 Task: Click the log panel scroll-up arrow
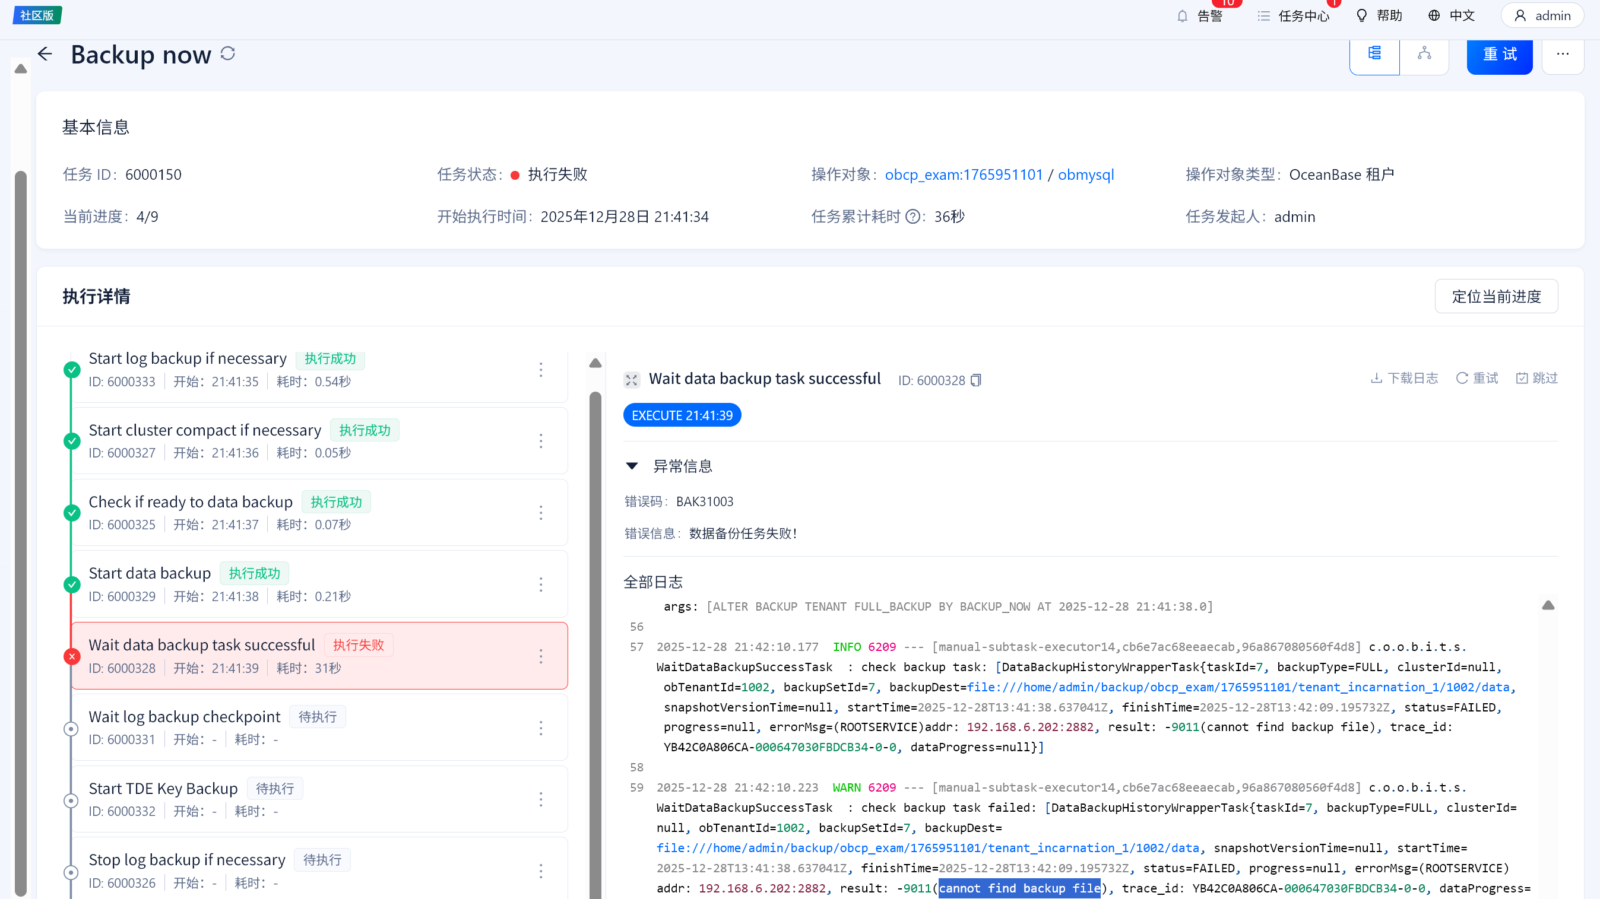tap(1548, 605)
